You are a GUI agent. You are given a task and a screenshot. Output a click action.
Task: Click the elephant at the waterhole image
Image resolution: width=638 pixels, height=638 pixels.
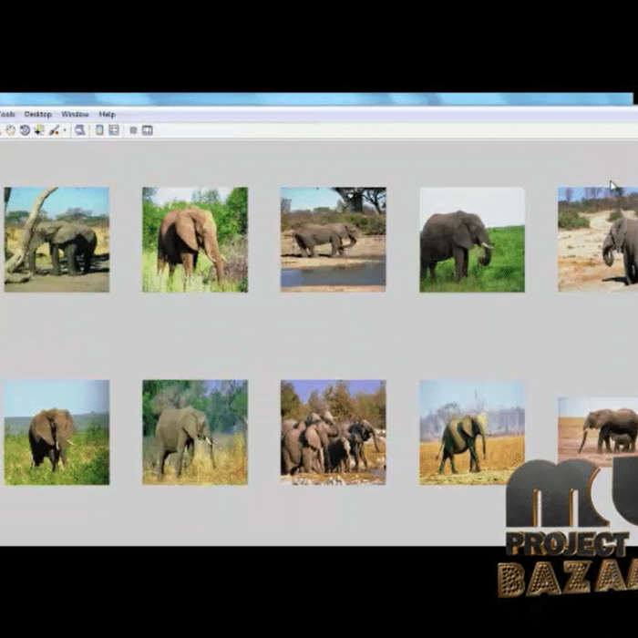(x=333, y=240)
